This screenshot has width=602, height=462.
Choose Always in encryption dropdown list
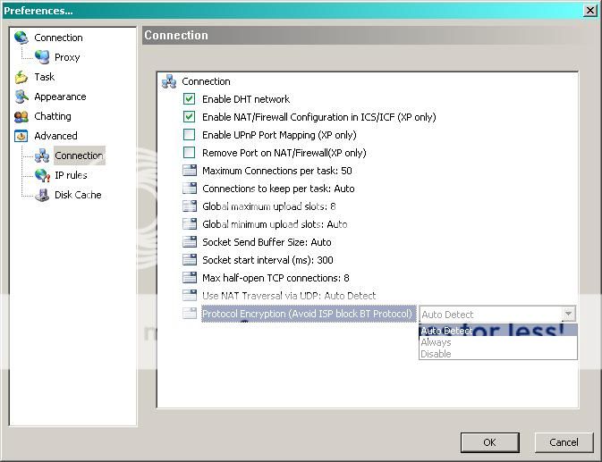(x=436, y=342)
